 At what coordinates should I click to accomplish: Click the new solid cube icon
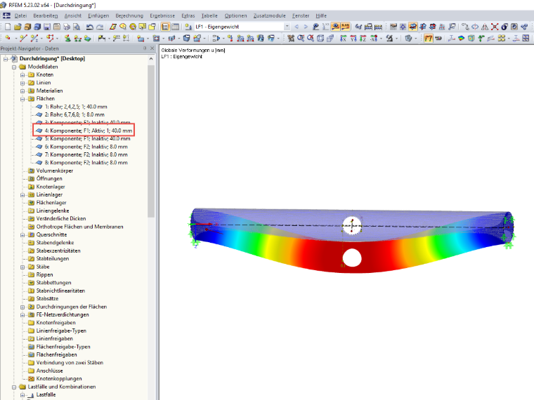click(x=186, y=39)
